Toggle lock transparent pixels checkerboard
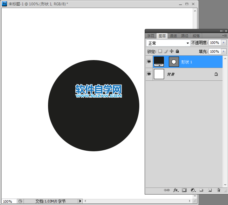 coord(160,51)
